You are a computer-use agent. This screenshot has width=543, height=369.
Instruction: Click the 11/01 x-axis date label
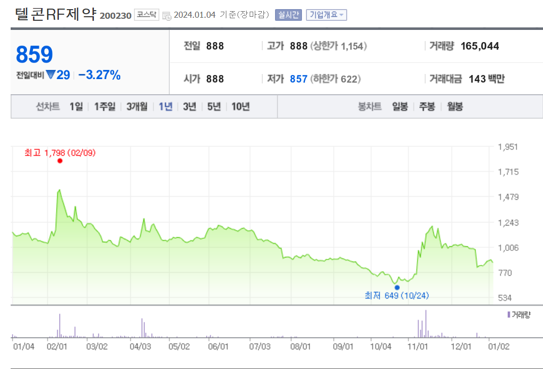pyautogui.click(x=418, y=346)
